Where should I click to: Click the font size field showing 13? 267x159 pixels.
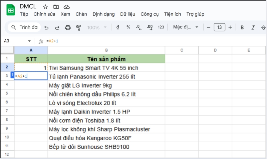219,27
